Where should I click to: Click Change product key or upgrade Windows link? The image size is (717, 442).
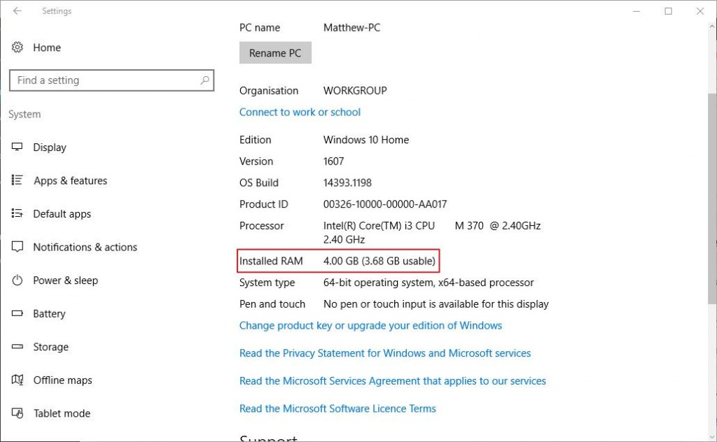(370, 325)
